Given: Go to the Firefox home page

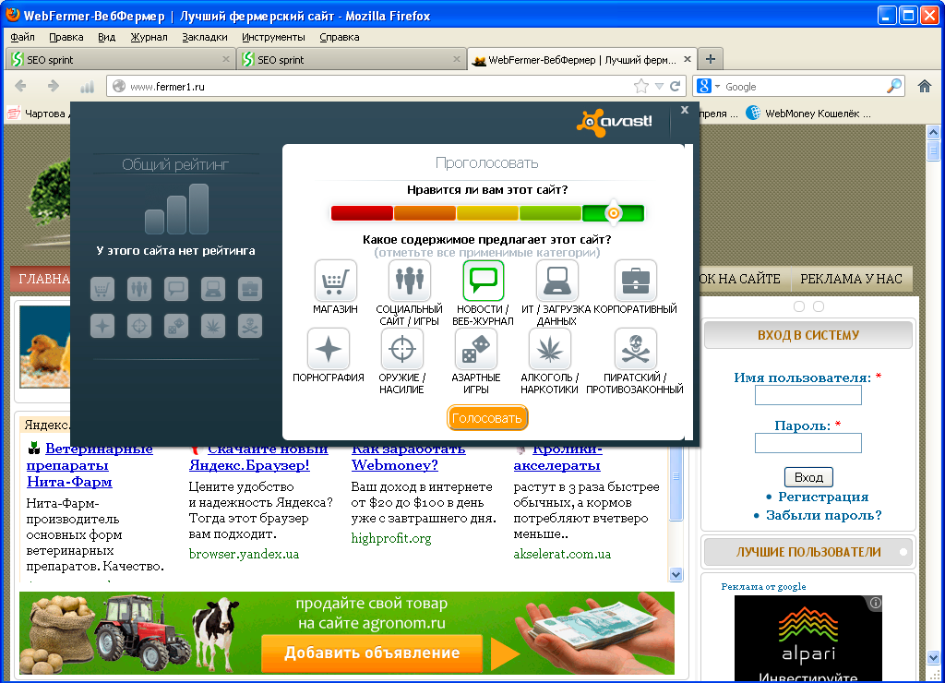Looking at the screenshot, I should [925, 86].
